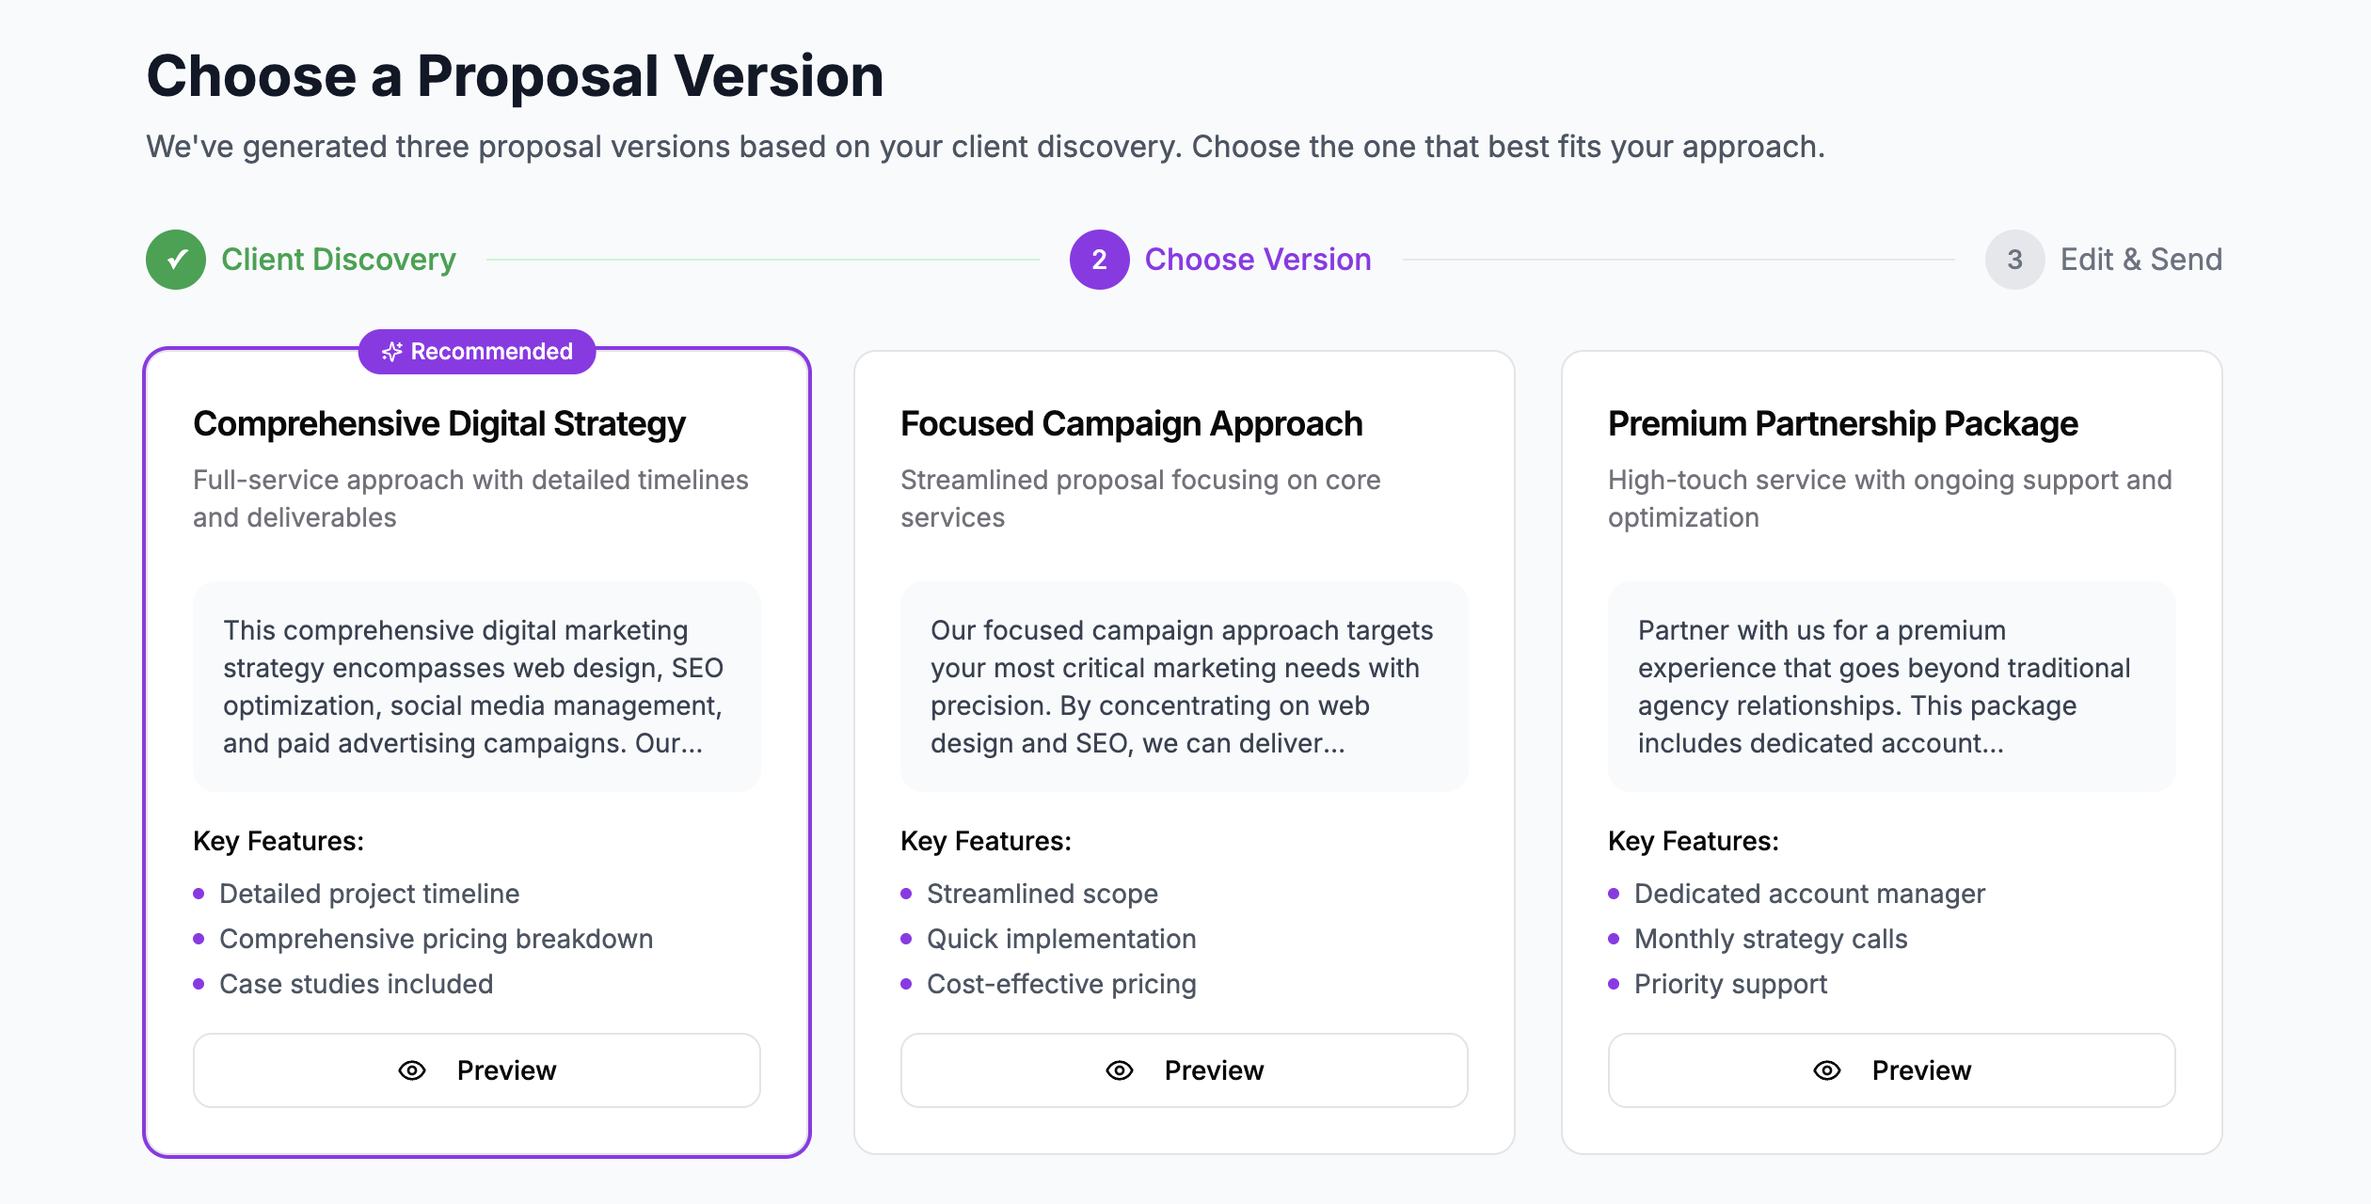Expand the truncated Premium Partnership description
2371x1204 pixels.
pos(1891,687)
